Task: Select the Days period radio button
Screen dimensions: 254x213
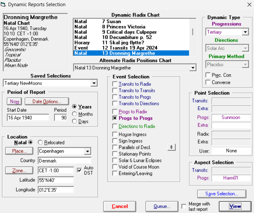Action: click(x=74, y=121)
